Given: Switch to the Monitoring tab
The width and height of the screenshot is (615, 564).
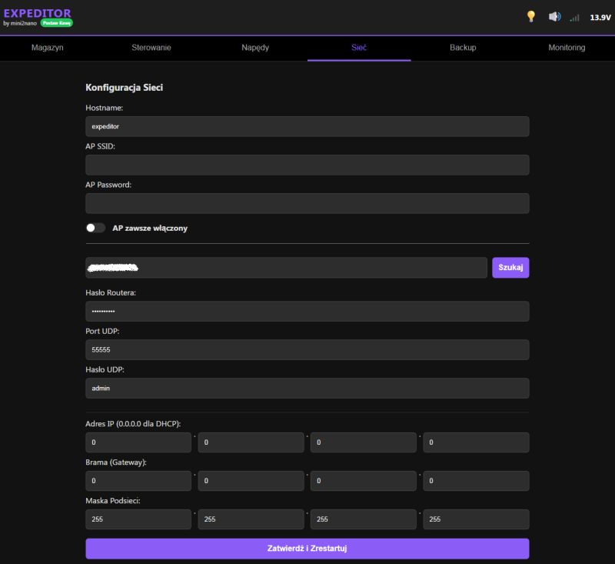Looking at the screenshot, I should tap(565, 47).
